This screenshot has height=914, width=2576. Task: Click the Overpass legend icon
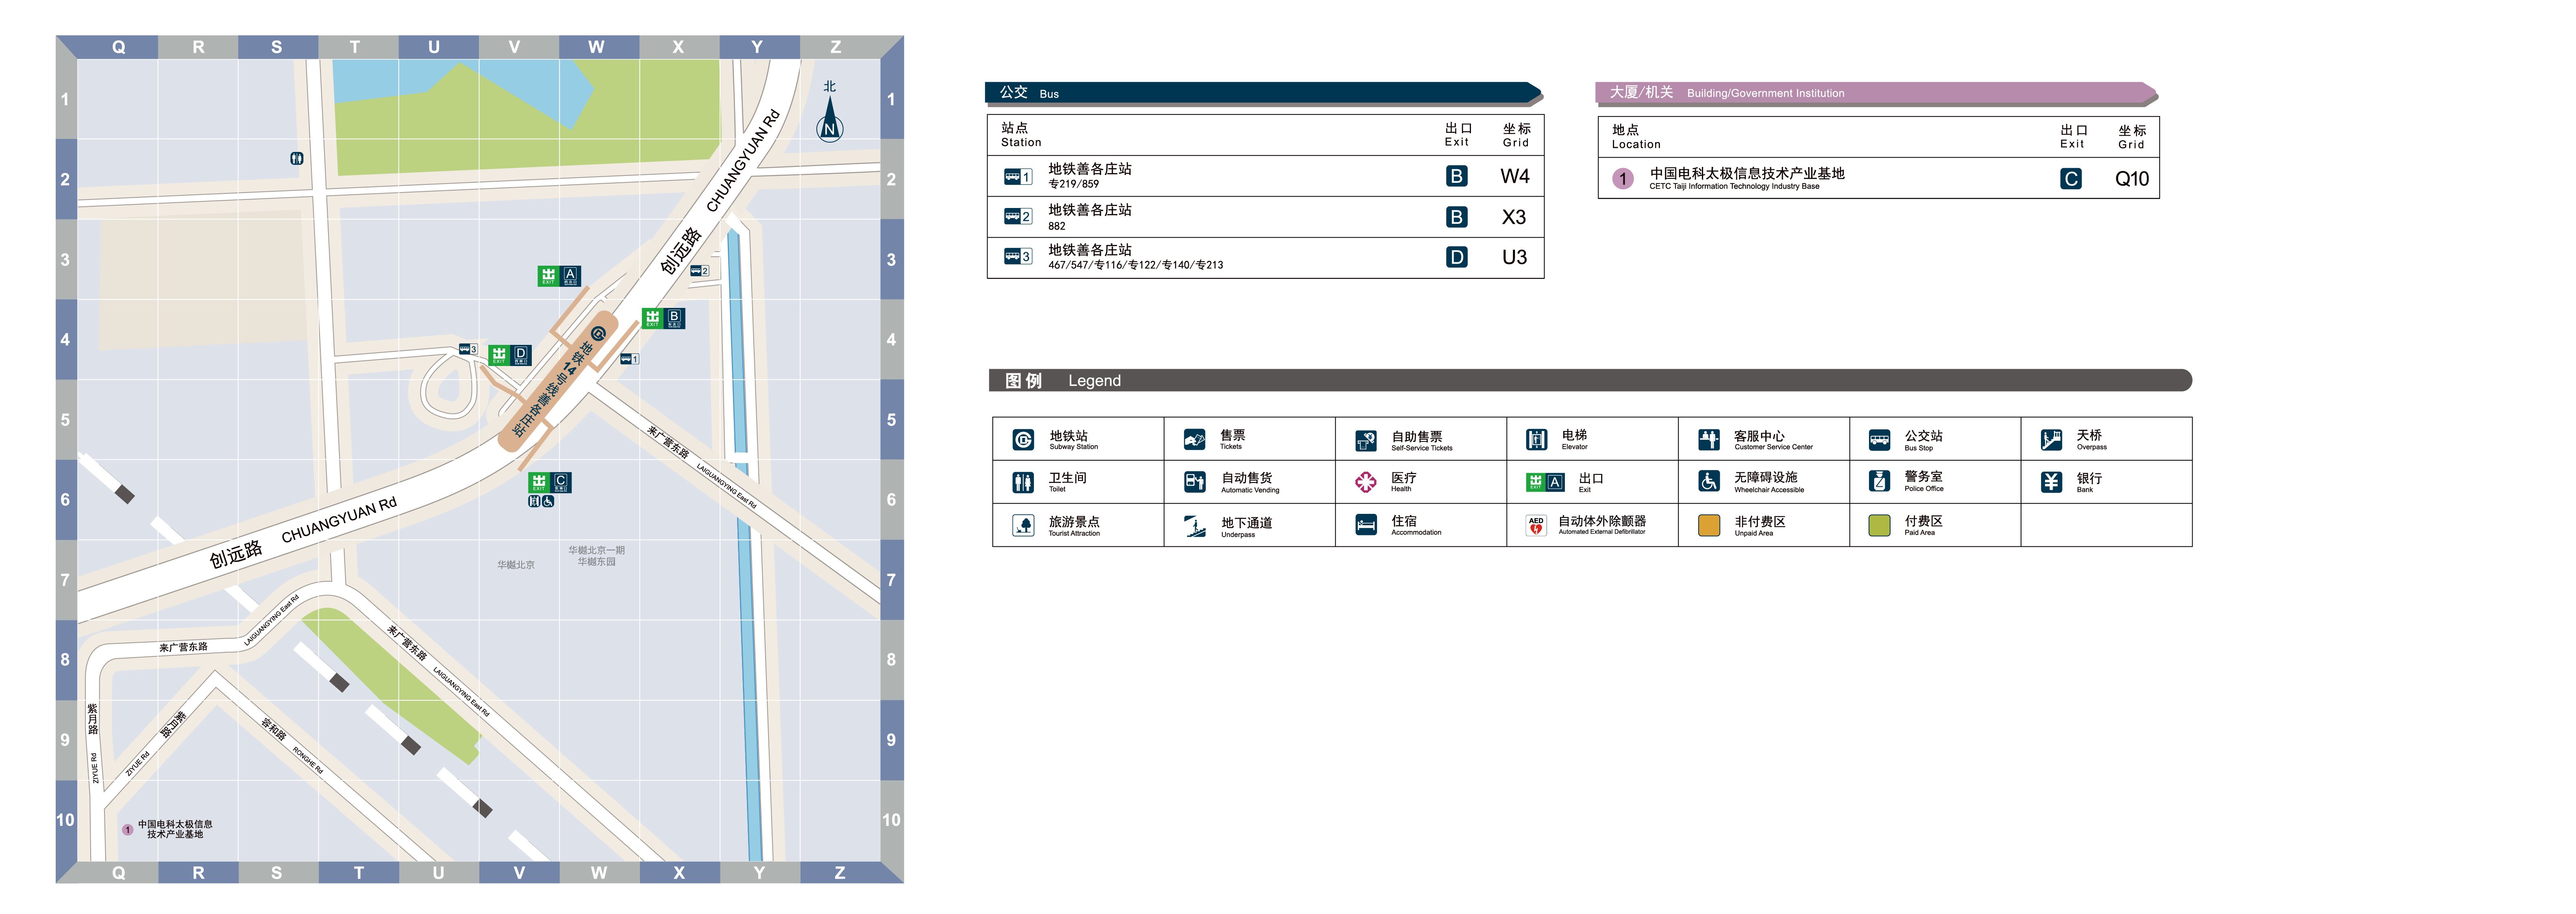point(2052,440)
